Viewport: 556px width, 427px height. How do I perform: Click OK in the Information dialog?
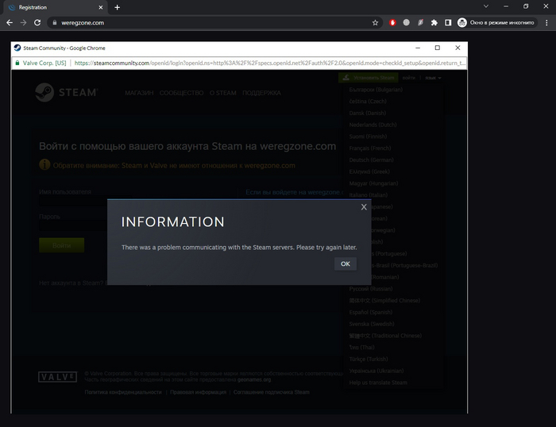pyautogui.click(x=345, y=264)
